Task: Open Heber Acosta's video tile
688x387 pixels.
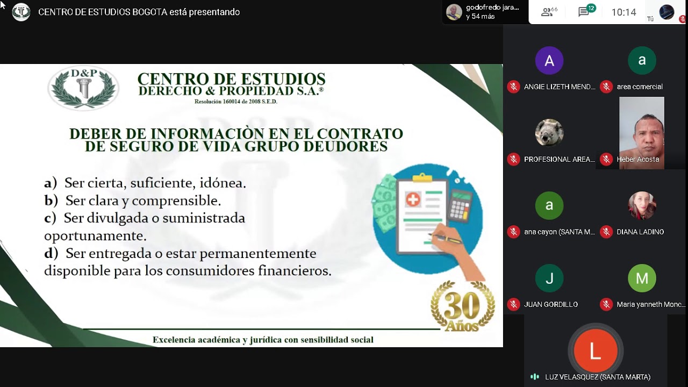Action: pyautogui.click(x=642, y=133)
